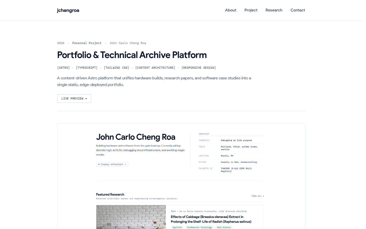Screen dimensions: 366x229
Task: Click 'Usually in bed, doomscrolling' status value
Action: [x=239, y=162]
